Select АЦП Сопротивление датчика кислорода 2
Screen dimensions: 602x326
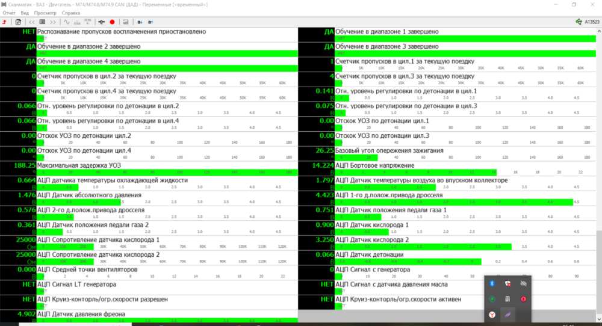click(x=149, y=257)
